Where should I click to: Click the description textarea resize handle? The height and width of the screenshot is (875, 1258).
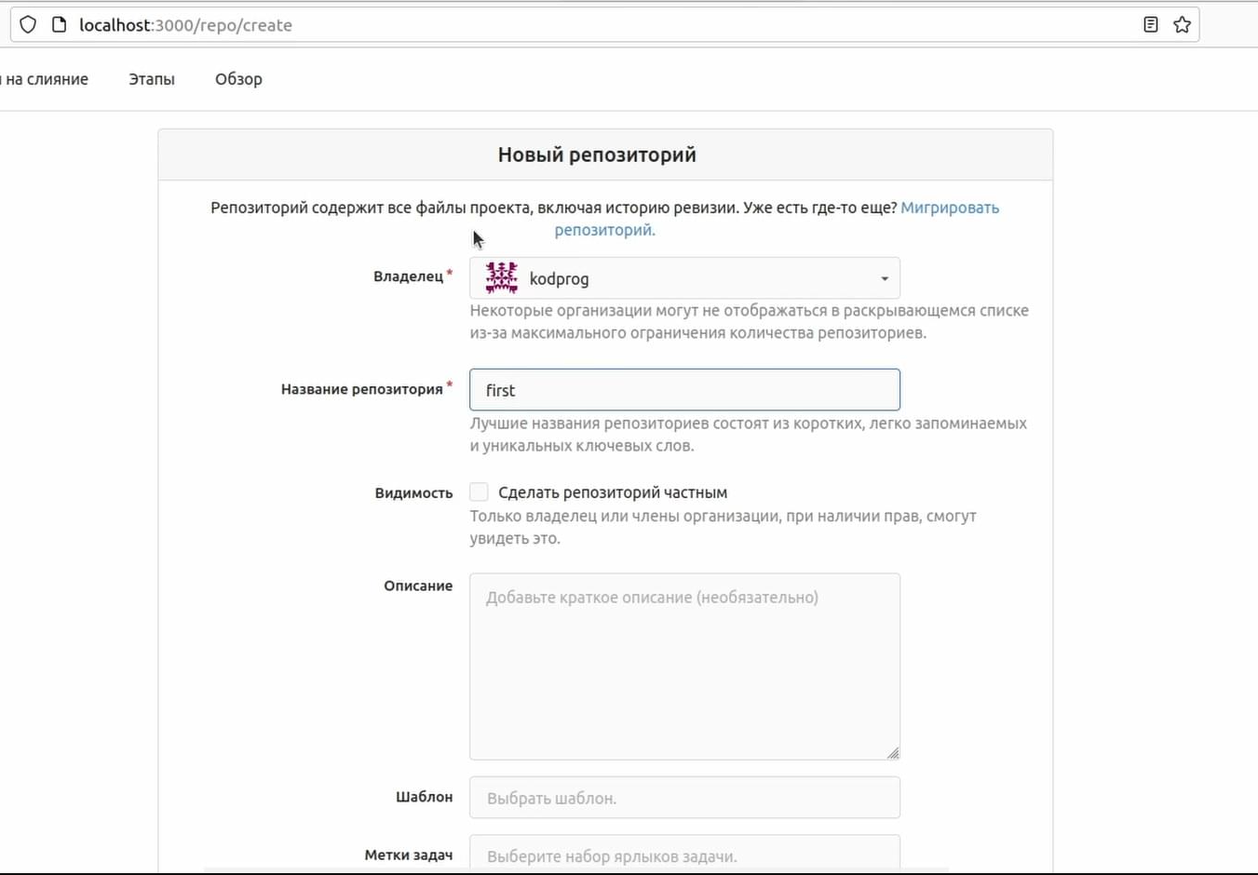[x=893, y=752]
